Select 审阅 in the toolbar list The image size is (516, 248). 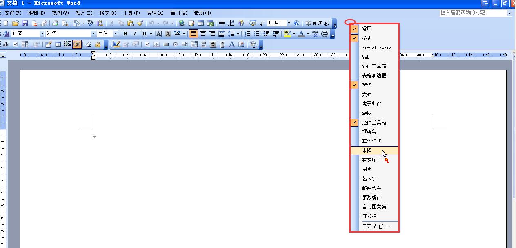tap(374, 151)
